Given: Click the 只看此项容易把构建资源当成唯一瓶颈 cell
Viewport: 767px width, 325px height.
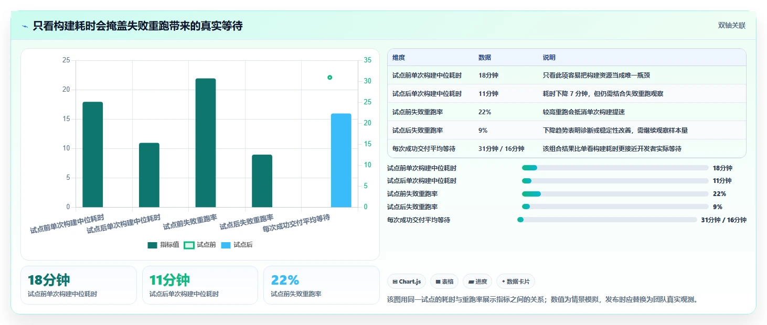Looking at the screenshot, I should [x=596, y=75].
